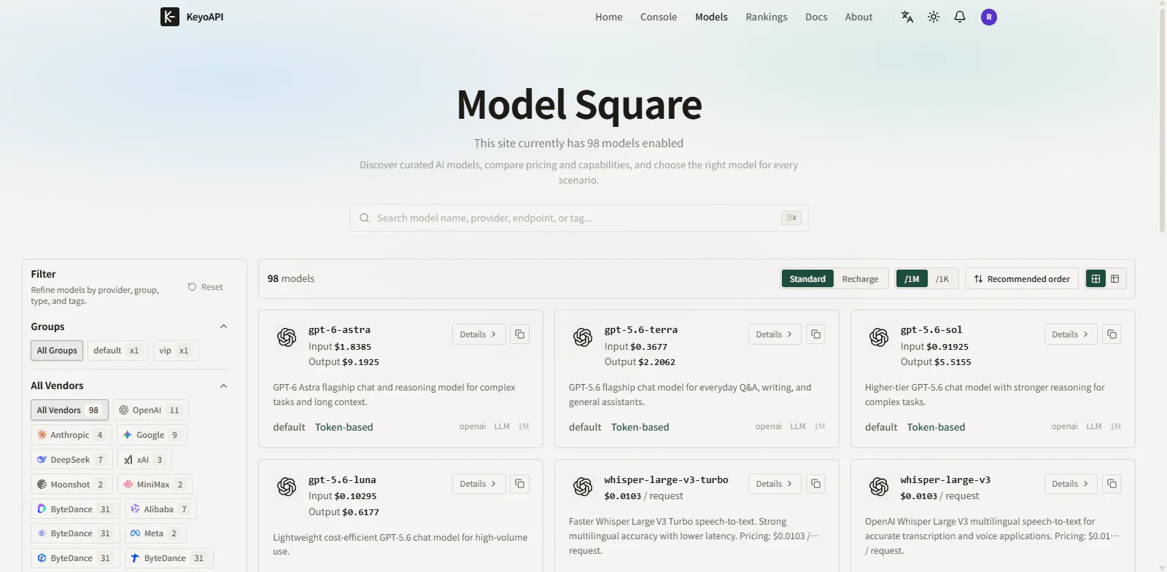
Task: Click the KeyoAPI brand name
Action: coord(205,17)
